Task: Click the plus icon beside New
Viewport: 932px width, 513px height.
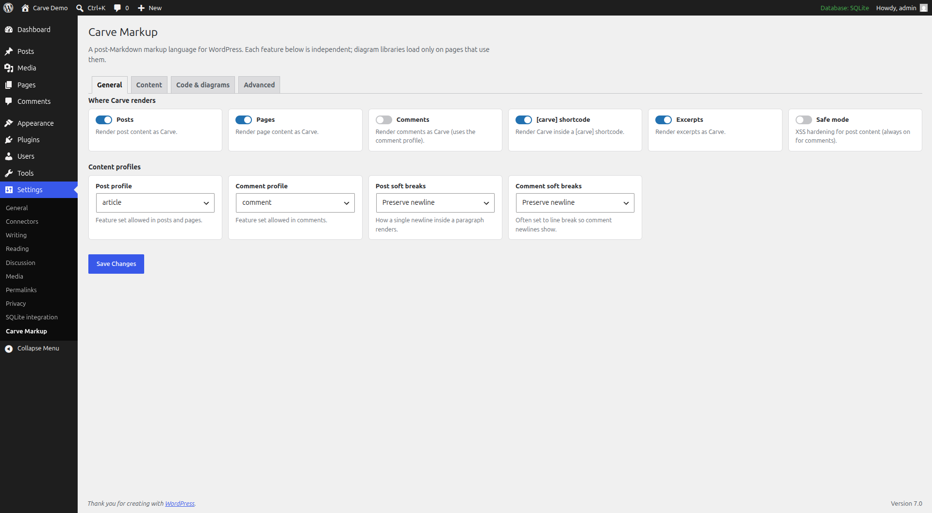Action: coord(141,8)
